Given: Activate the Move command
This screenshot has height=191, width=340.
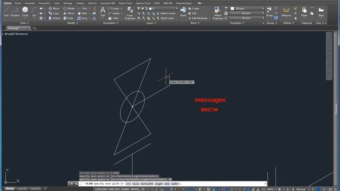Looking at the screenshot, I should click(x=54, y=8).
